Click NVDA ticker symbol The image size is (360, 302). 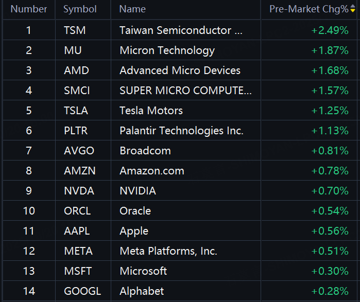pyautogui.click(x=79, y=191)
